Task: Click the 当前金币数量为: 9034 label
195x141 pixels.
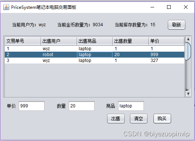Action: 80,25
